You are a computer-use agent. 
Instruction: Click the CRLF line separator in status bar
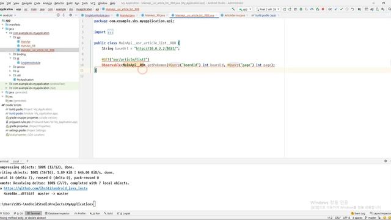point(338,218)
